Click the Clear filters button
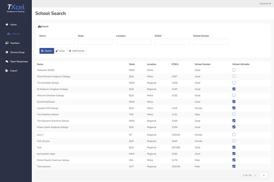The height and width of the screenshot is (182, 274). click(x=60, y=51)
